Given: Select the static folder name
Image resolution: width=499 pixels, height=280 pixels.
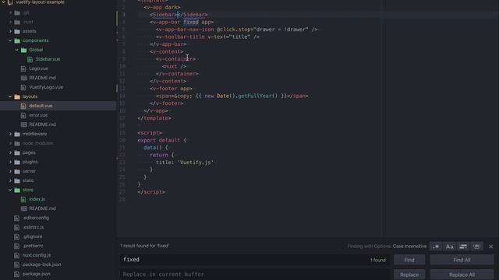Looking at the screenshot, I should [28, 180].
